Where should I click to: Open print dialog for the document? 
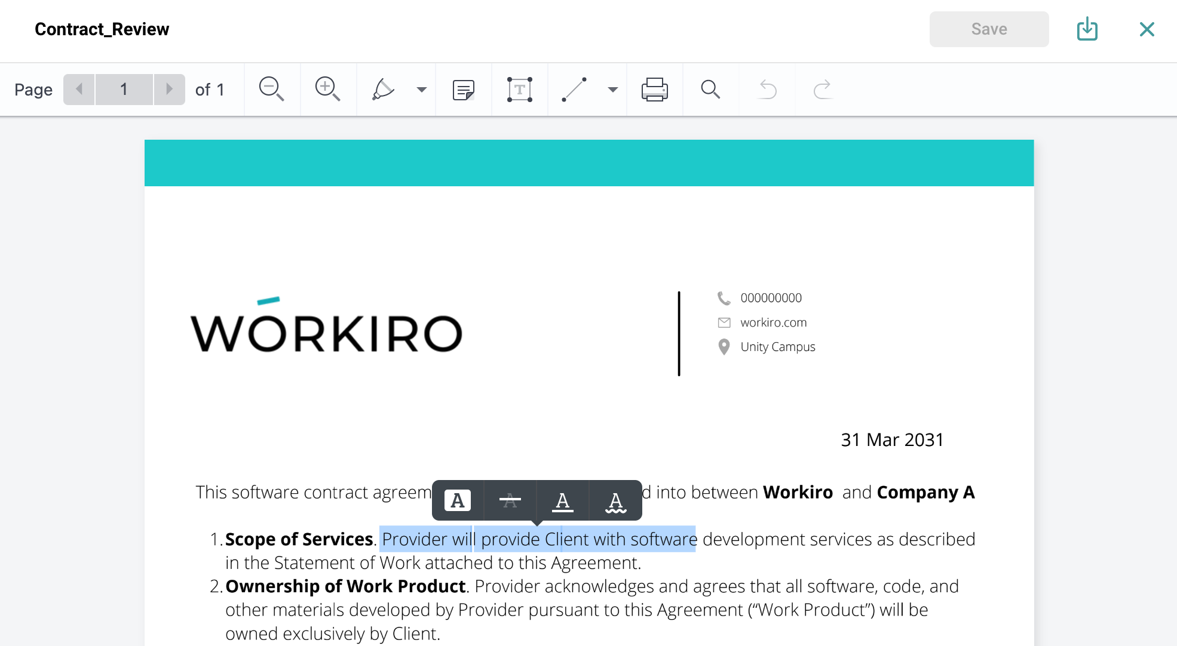point(654,89)
